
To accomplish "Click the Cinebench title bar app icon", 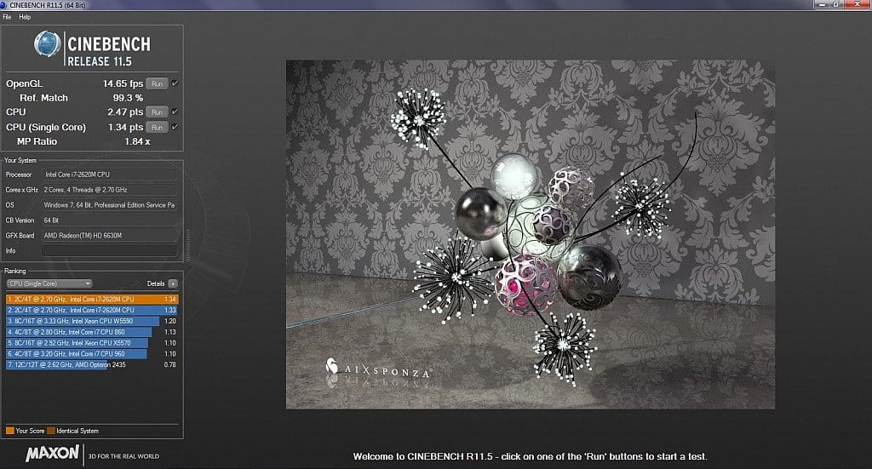I will point(6,6).
